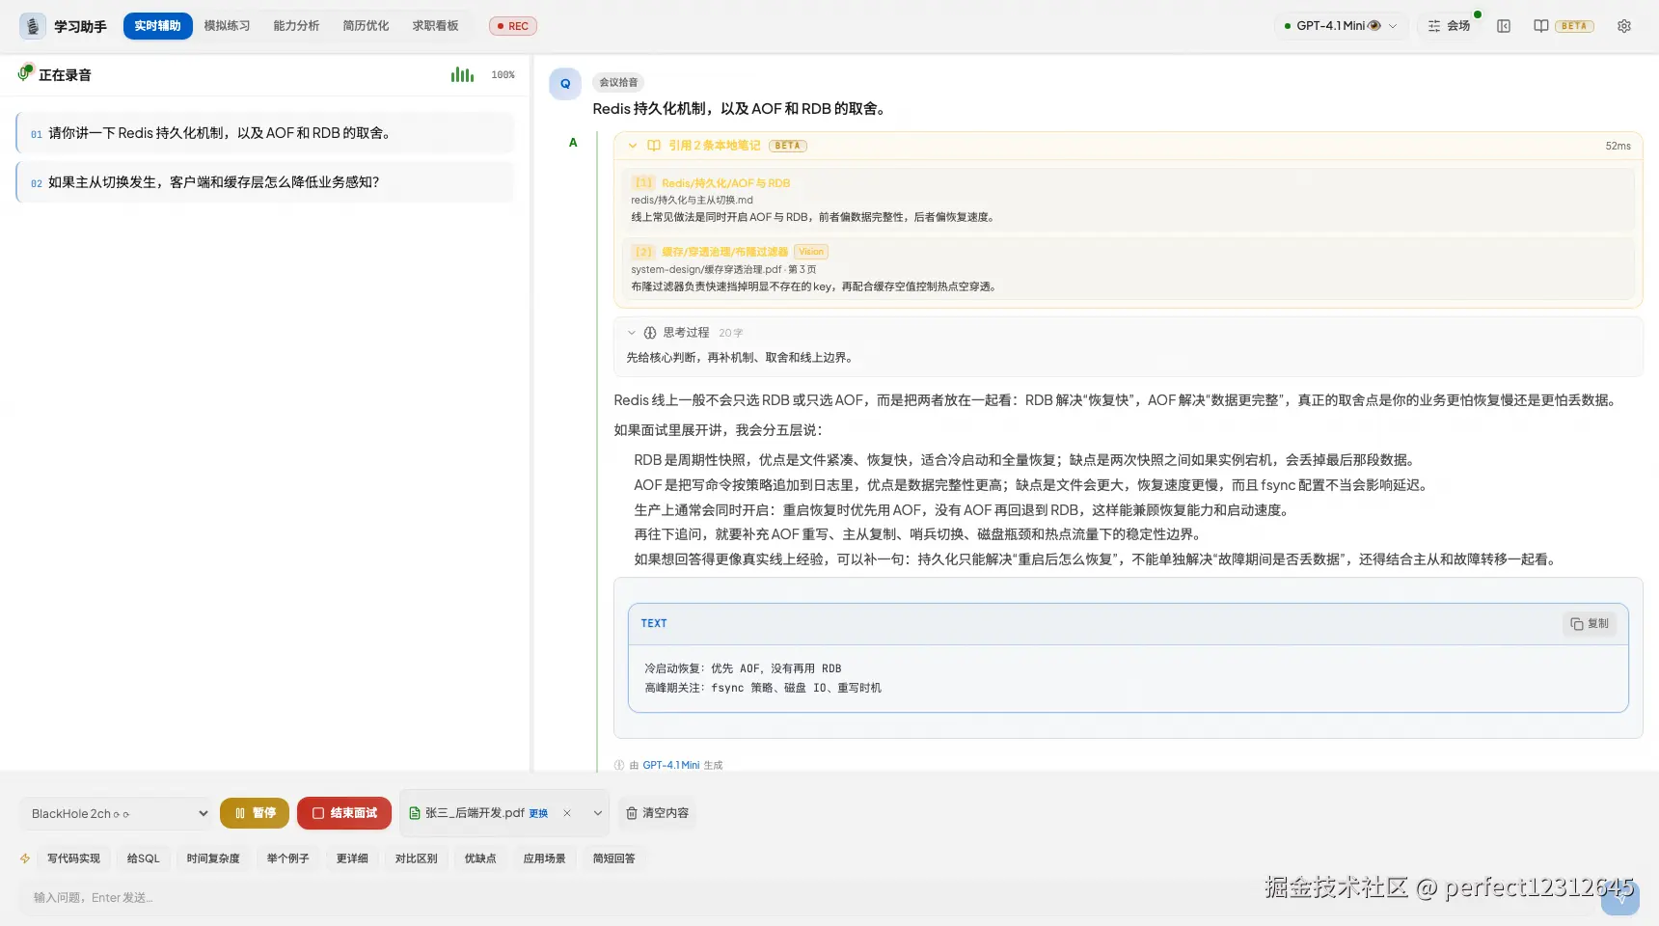The height and width of the screenshot is (926, 1659).
Task: Click the 结束面试 button
Action: [x=344, y=813]
